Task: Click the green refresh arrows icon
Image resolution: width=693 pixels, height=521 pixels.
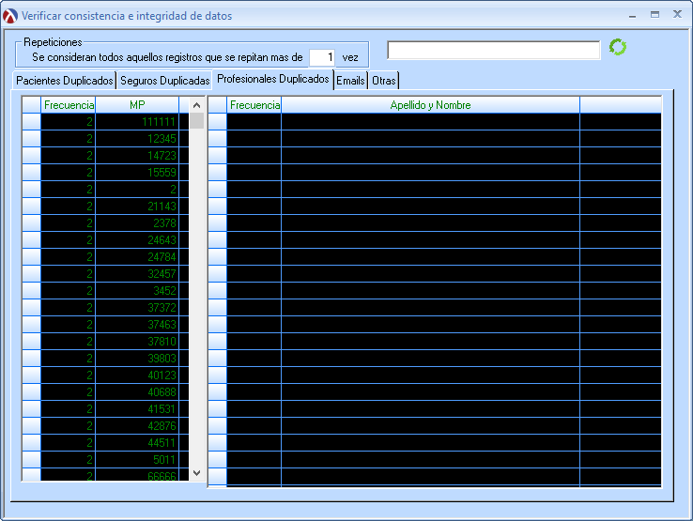Action: [618, 47]
